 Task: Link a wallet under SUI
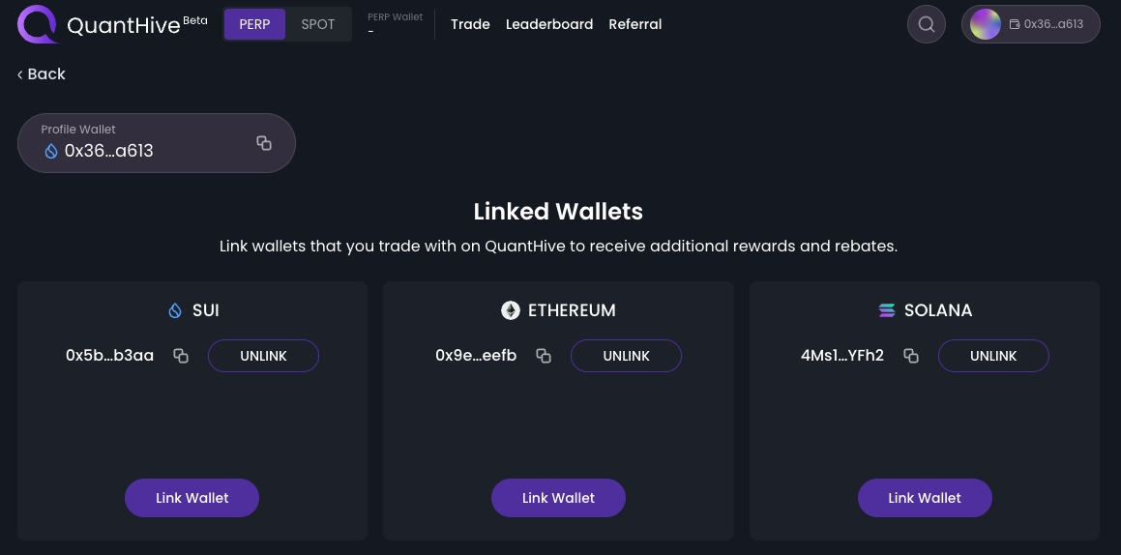click(192, 498)
